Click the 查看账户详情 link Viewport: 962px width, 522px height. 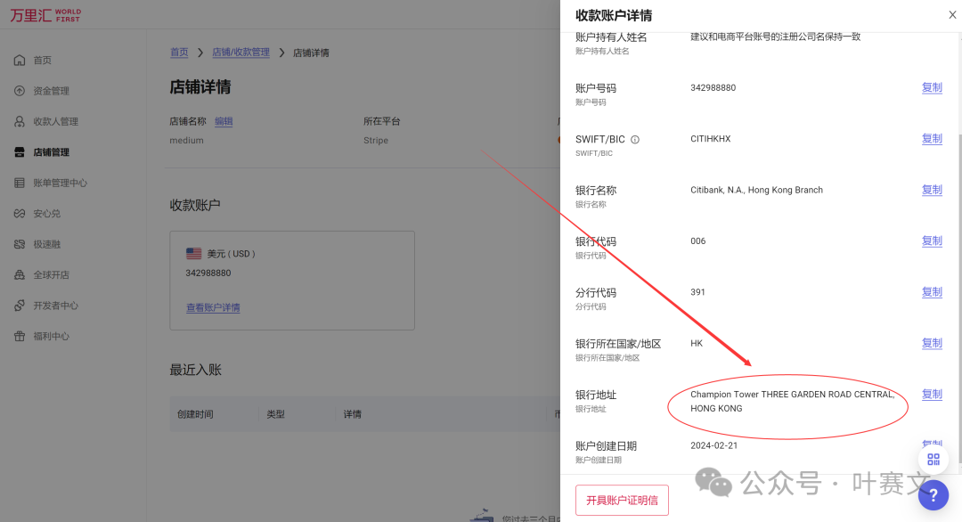(213, 308)
